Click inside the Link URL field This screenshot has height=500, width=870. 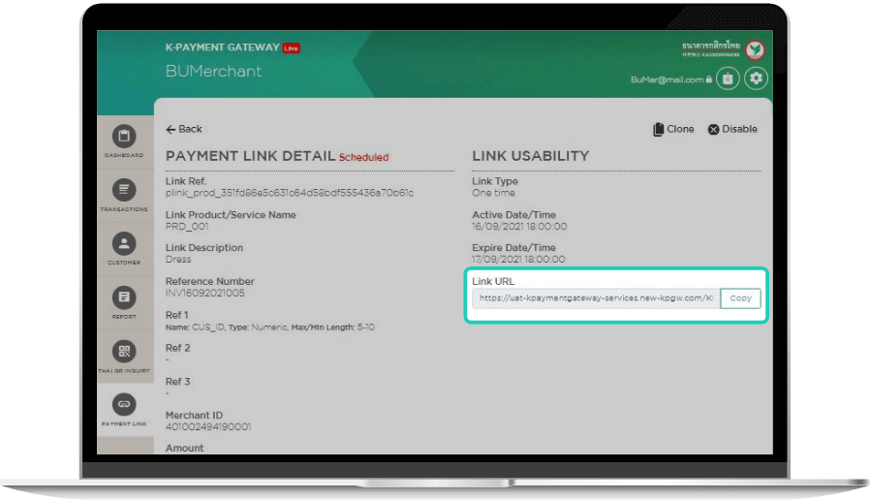[x=595, y=298]
